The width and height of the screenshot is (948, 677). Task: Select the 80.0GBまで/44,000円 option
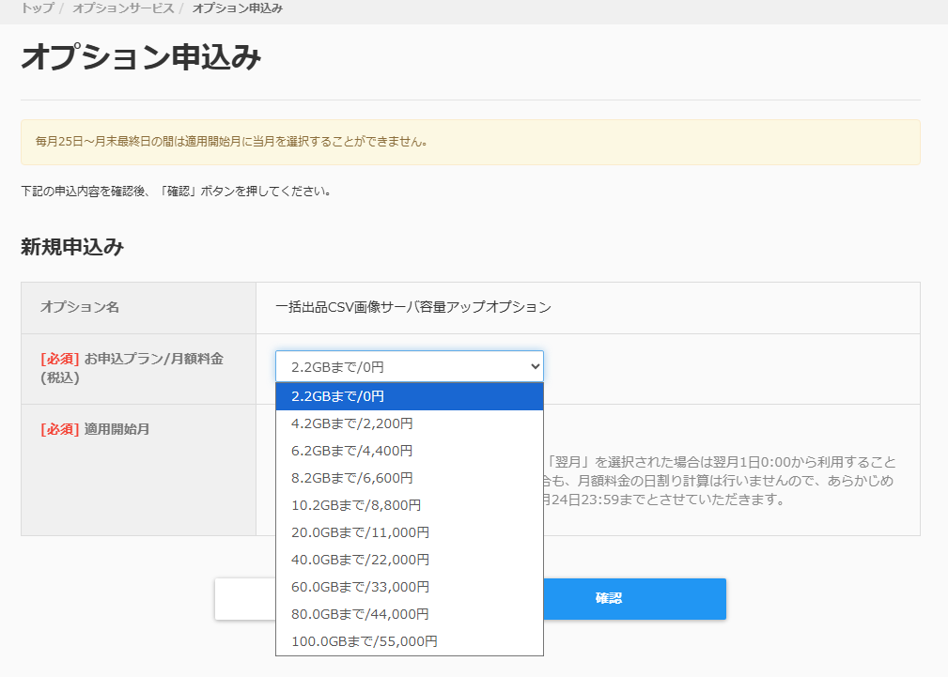(x=410, y=614)
